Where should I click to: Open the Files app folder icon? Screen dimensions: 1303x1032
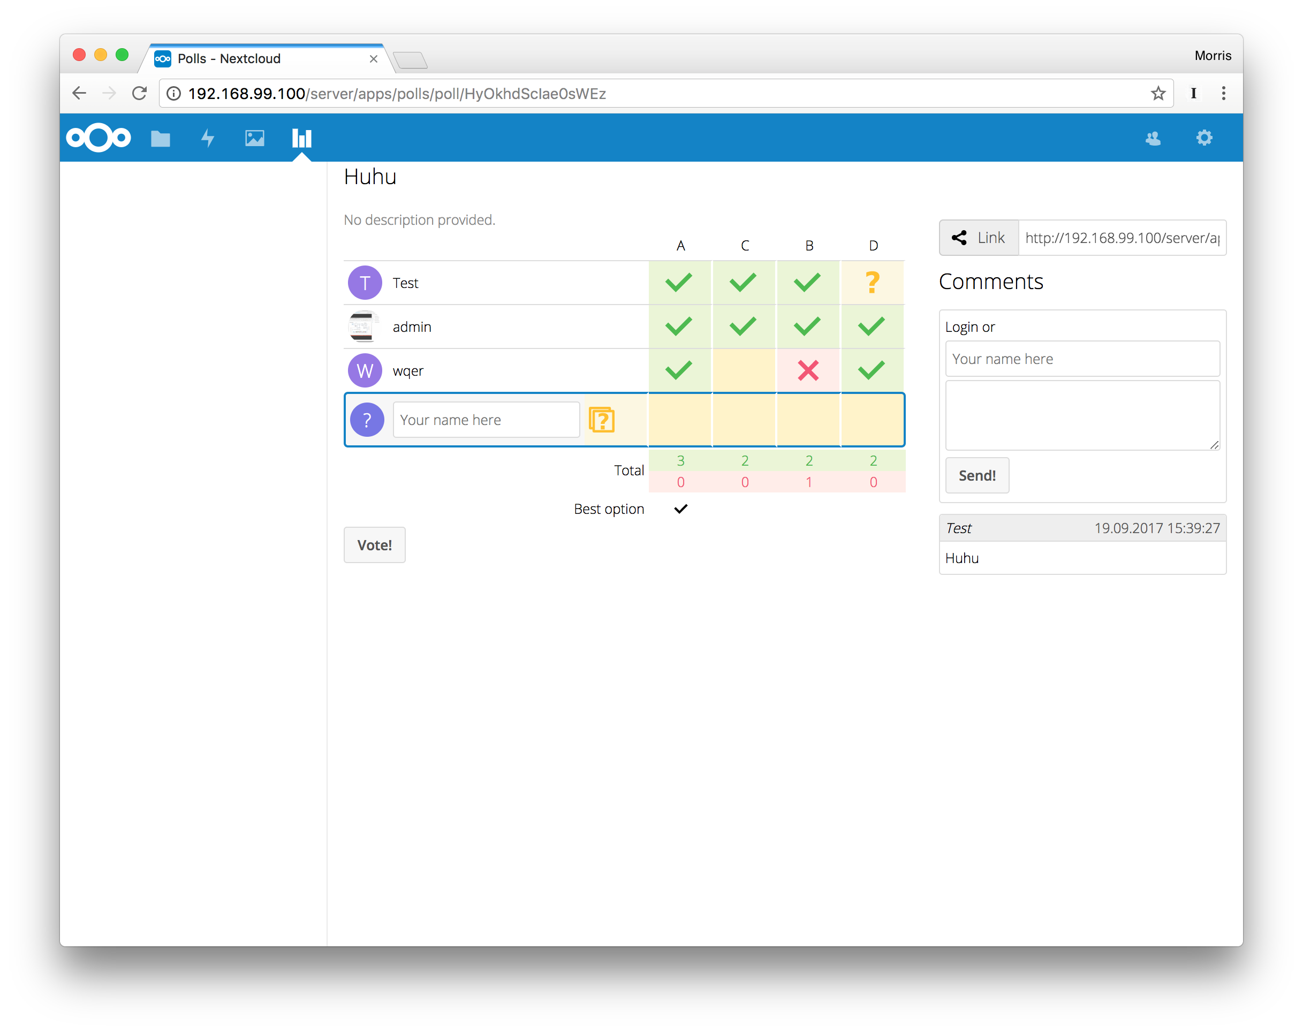(x=160, y=138)
